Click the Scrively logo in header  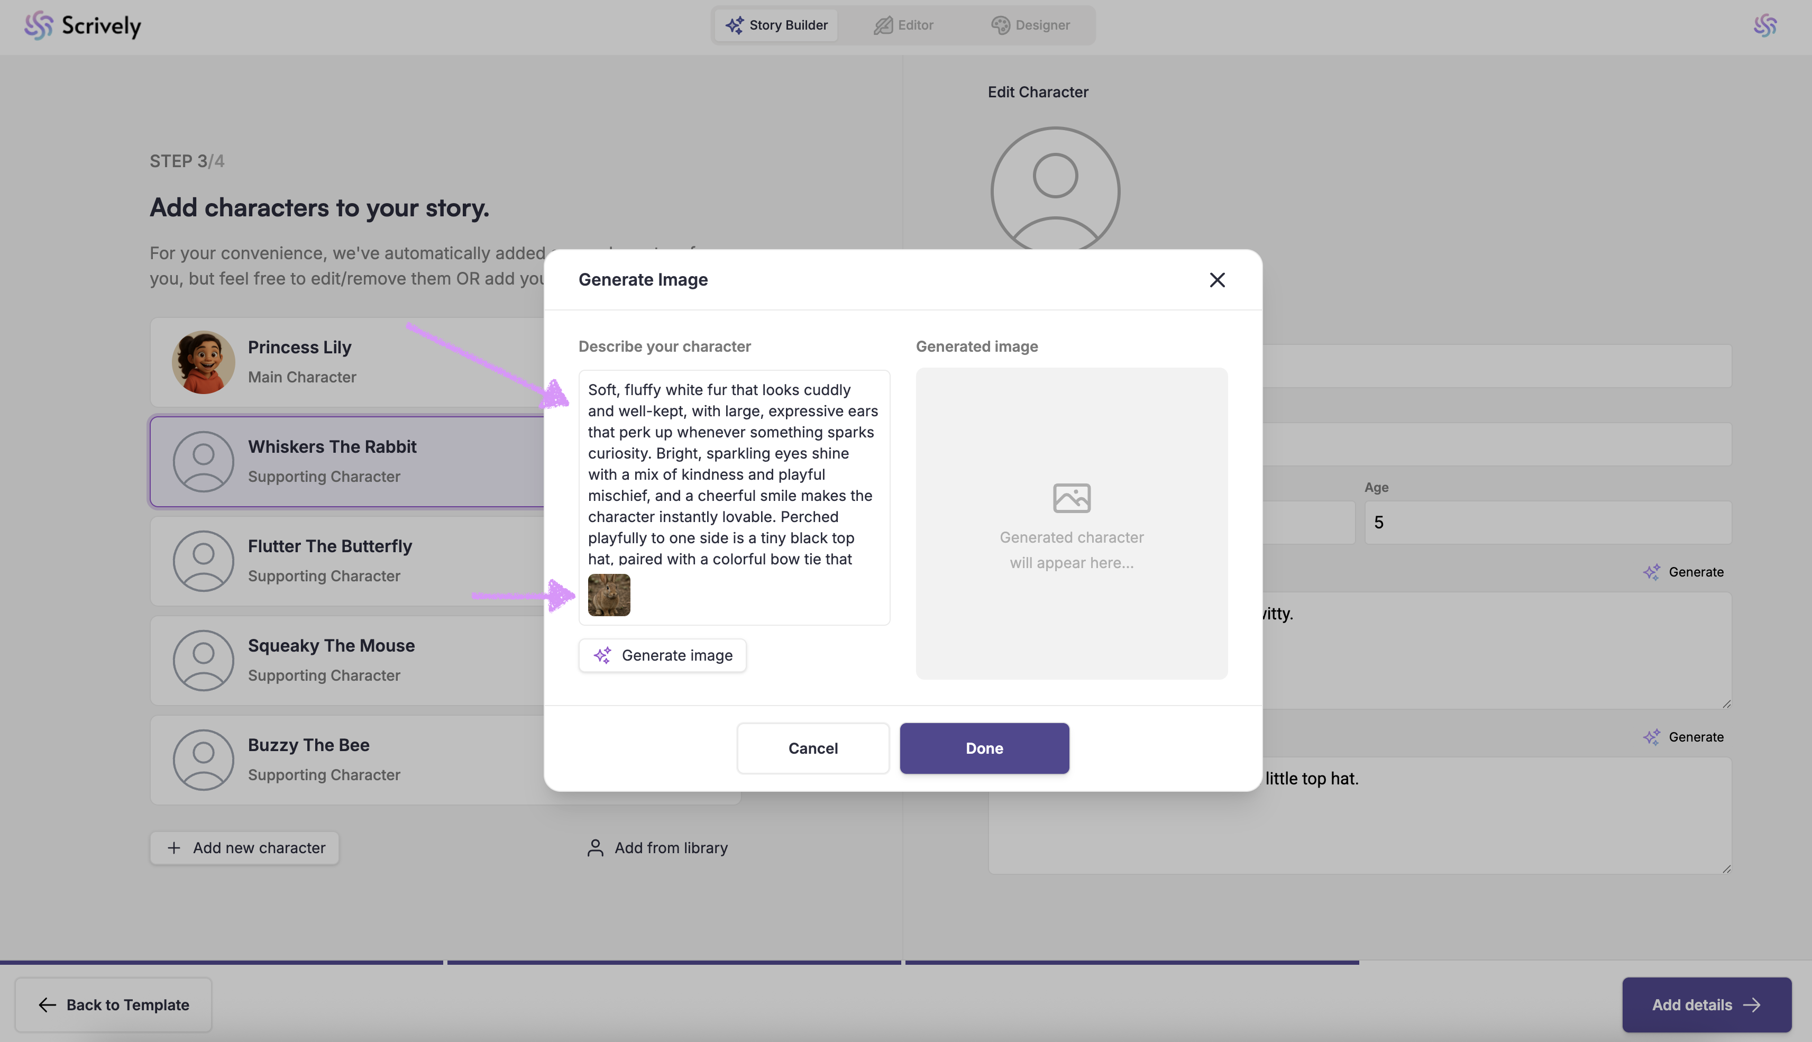(83, 26)
